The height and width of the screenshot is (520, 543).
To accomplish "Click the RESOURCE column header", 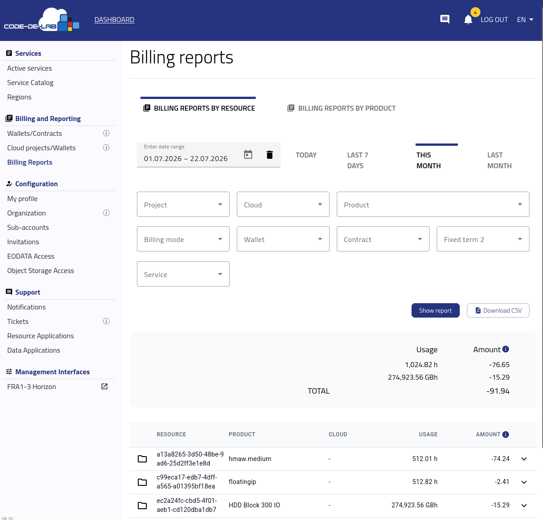I will (x=172, y=434).
